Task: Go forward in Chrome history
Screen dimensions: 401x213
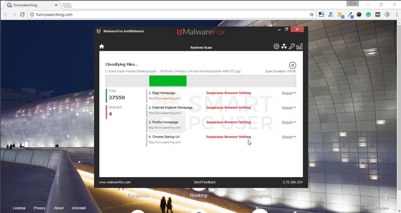Action: pyautogui.click(x=14, y=14)
